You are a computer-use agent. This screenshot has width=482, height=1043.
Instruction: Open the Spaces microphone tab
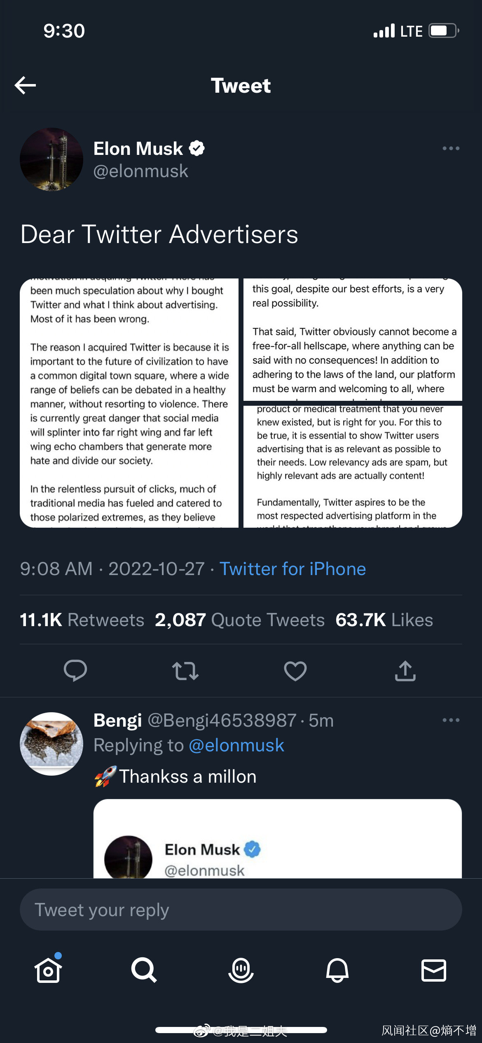[x=241, y=970]
